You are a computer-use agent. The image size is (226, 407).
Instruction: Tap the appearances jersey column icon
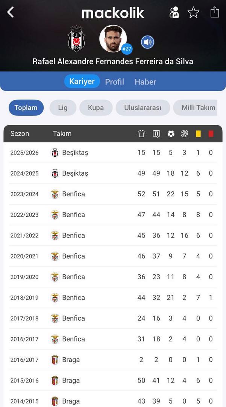point(141,133)
